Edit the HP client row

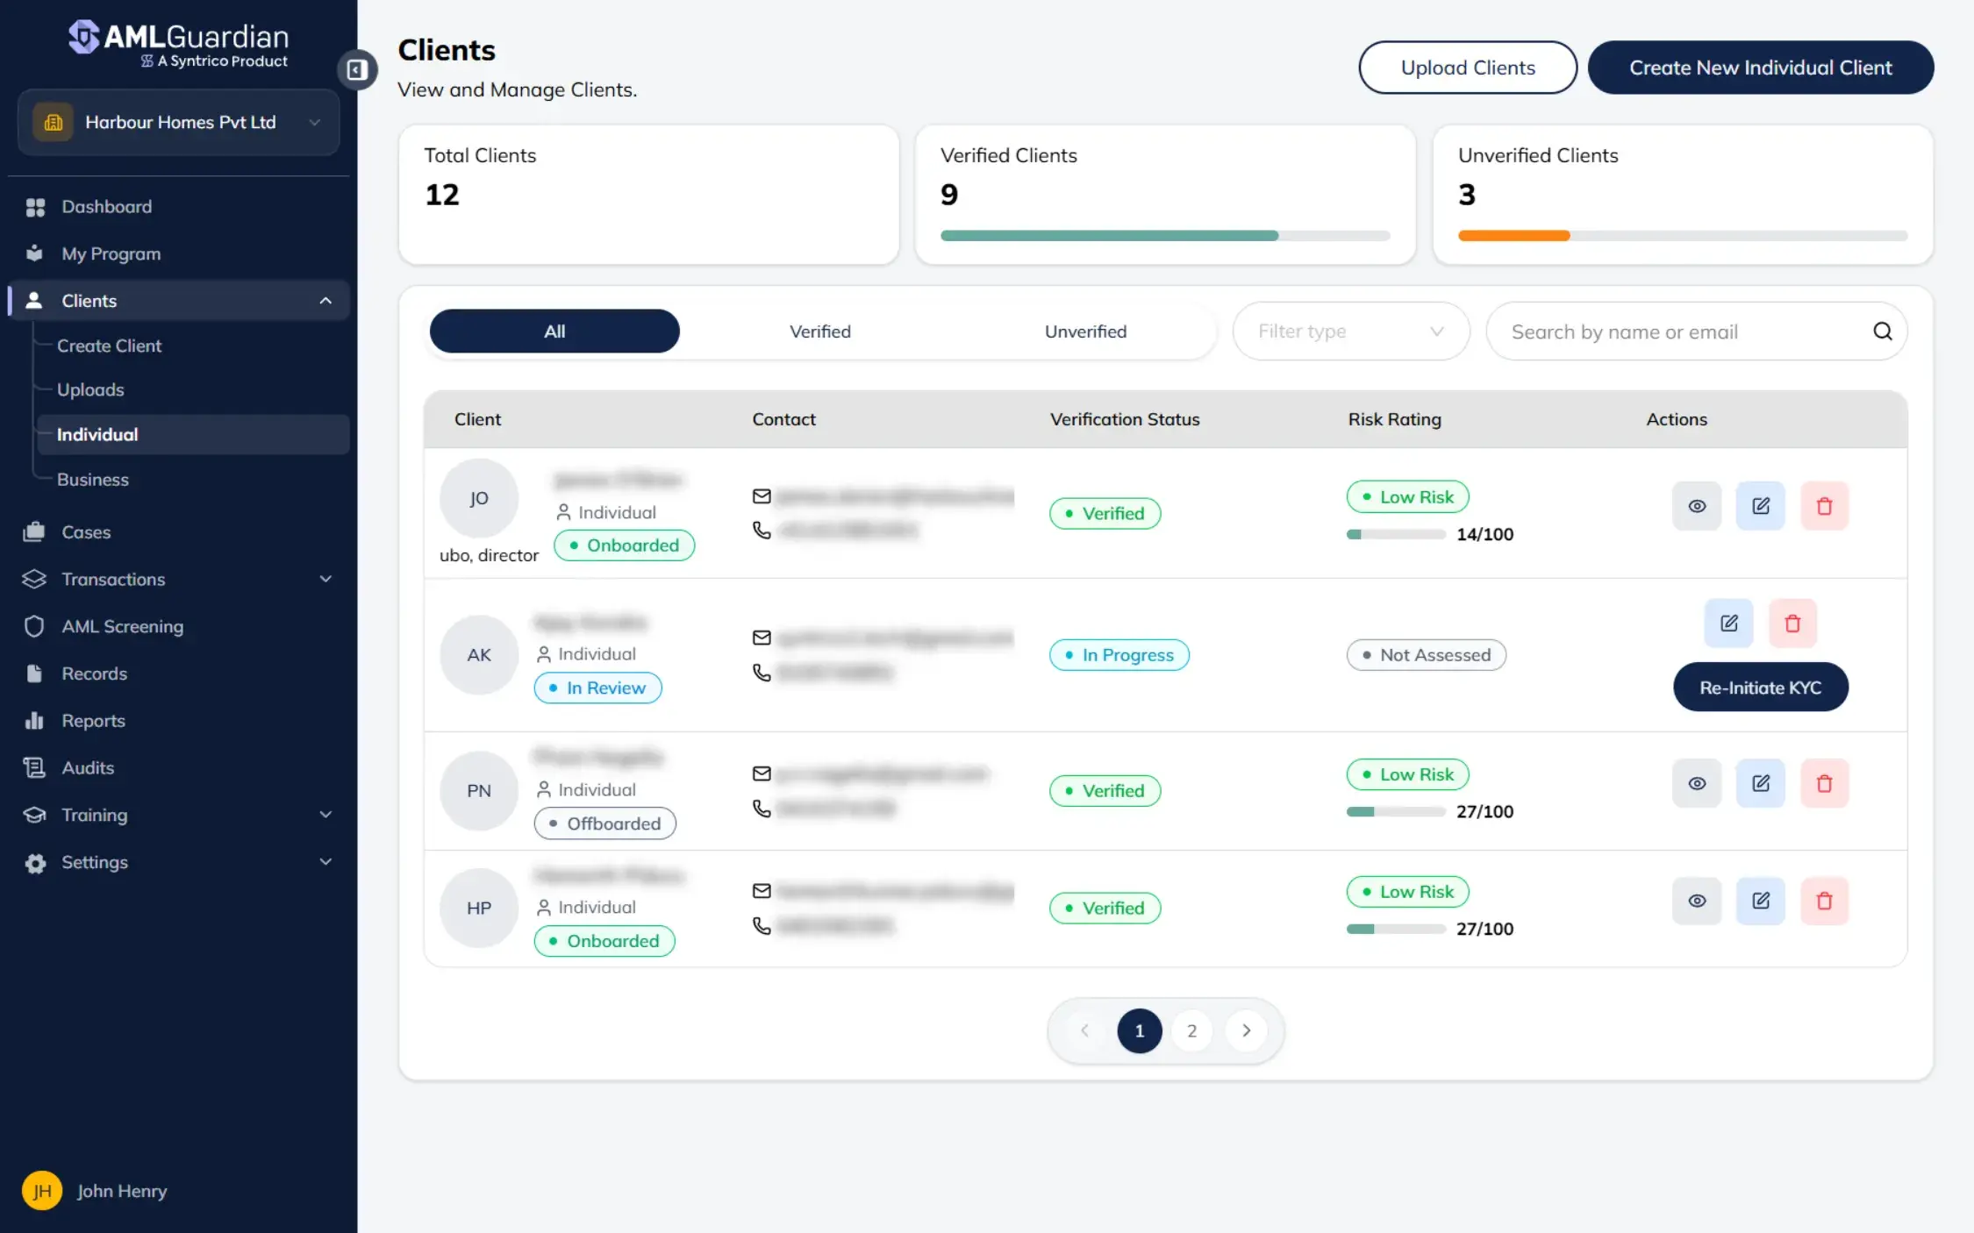point(1760,901)
